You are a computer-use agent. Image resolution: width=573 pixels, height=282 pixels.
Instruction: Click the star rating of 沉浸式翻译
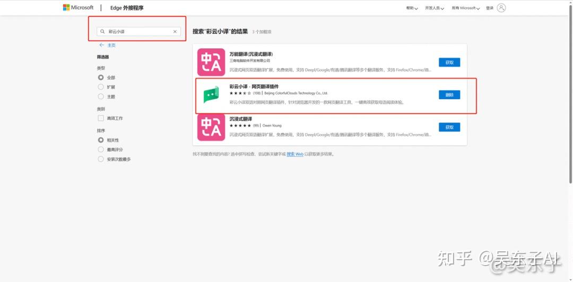tap(240, 126)
